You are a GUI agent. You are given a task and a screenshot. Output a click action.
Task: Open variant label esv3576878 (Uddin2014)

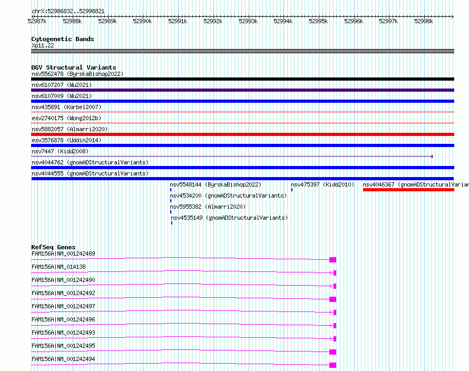66,140
